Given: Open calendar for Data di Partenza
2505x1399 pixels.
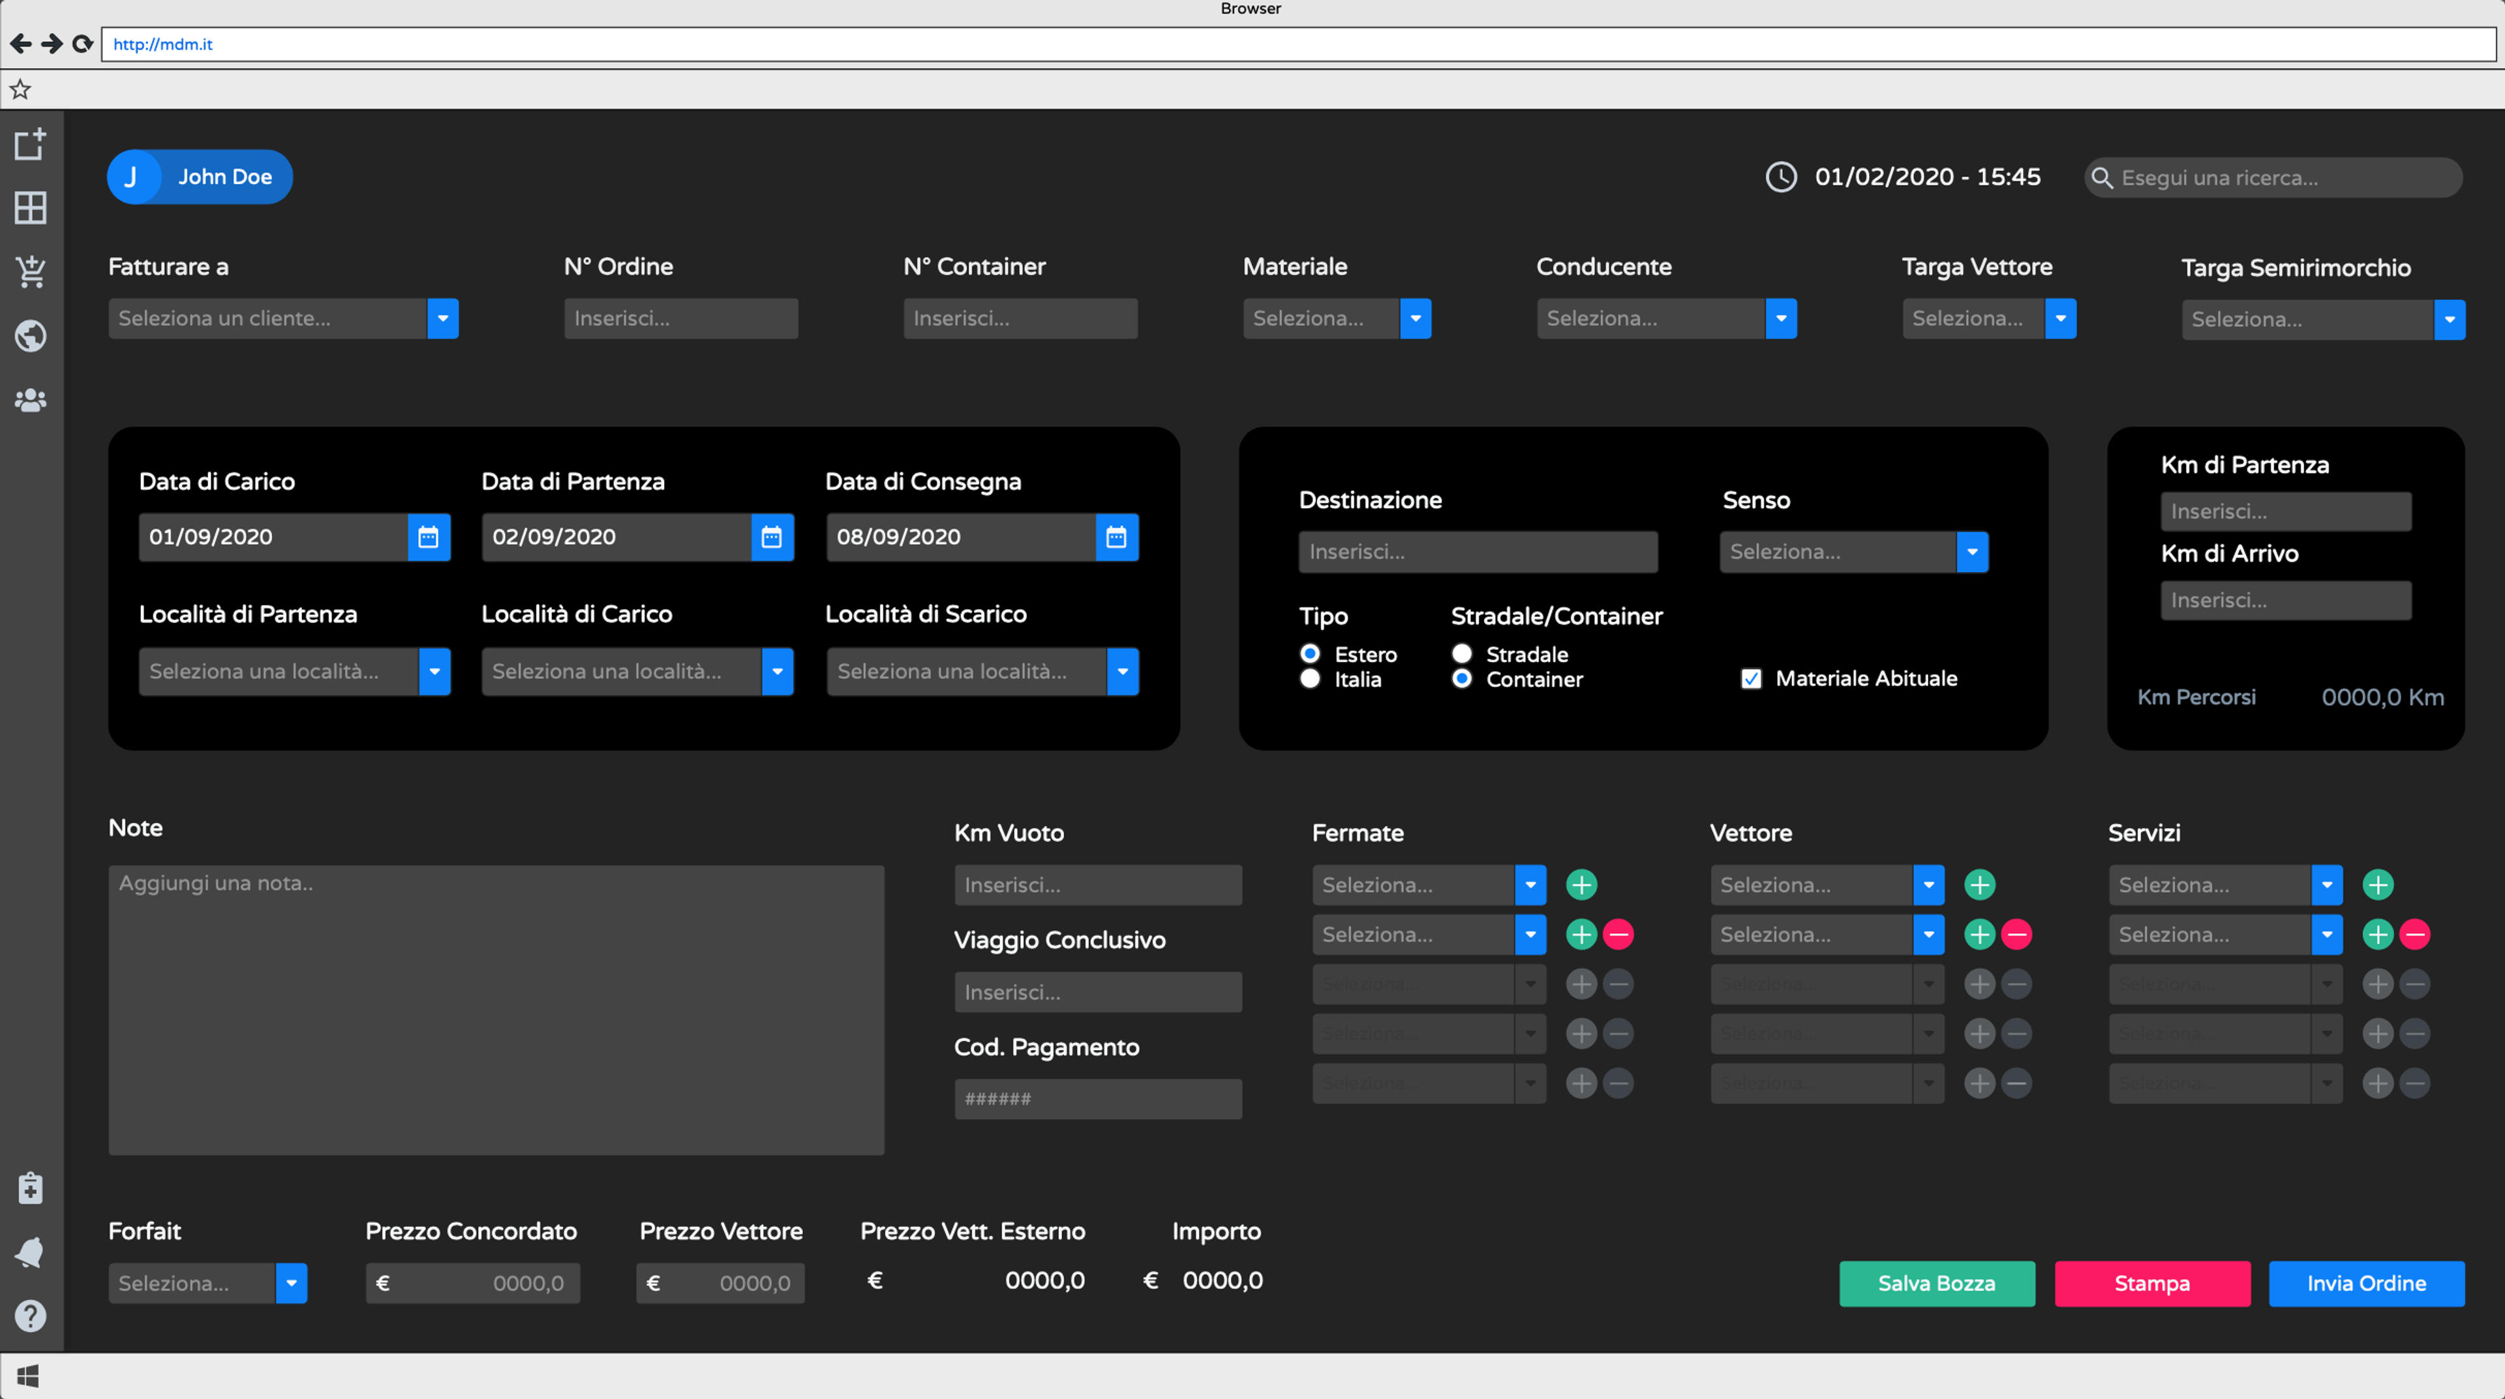Looking at the screenshot, I should [772, 537].
